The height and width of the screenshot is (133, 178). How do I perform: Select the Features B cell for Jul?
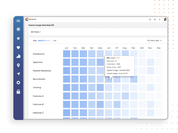(117, 104)
